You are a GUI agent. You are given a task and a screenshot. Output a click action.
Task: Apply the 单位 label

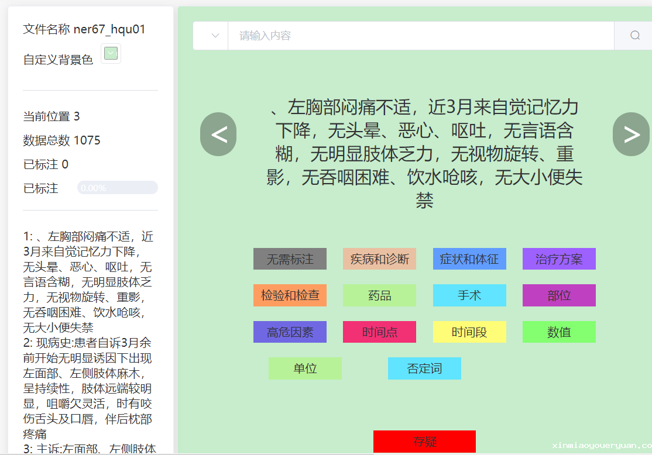click(x=305, y=368)
